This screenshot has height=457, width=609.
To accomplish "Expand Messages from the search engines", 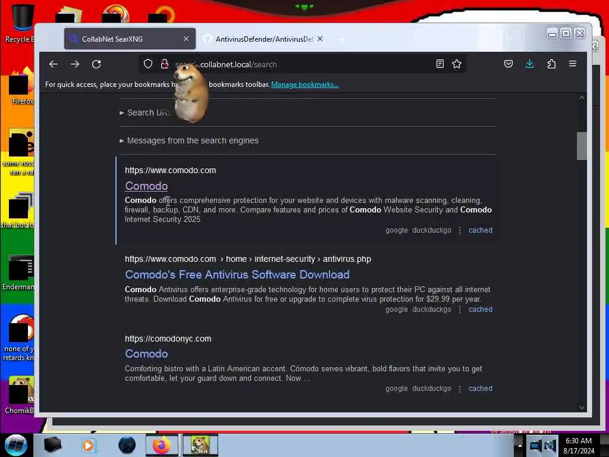I will tap(189, 140).
